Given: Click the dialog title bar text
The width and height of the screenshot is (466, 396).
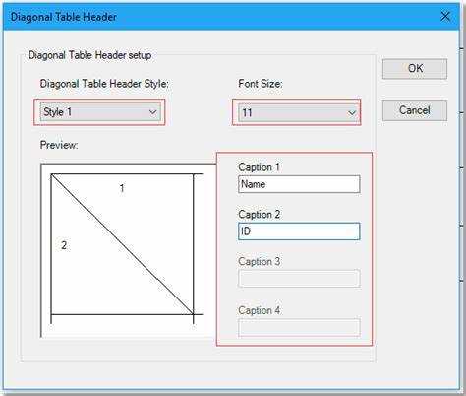Looking at the screenshot, I should point(64,17).
